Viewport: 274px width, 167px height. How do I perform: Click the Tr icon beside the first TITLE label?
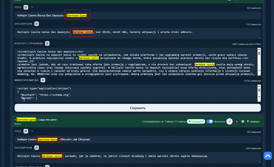(x=32, y=7)
